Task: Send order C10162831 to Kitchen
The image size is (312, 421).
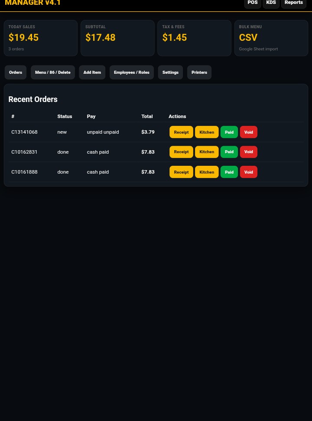Action: (x=207, y=152)
